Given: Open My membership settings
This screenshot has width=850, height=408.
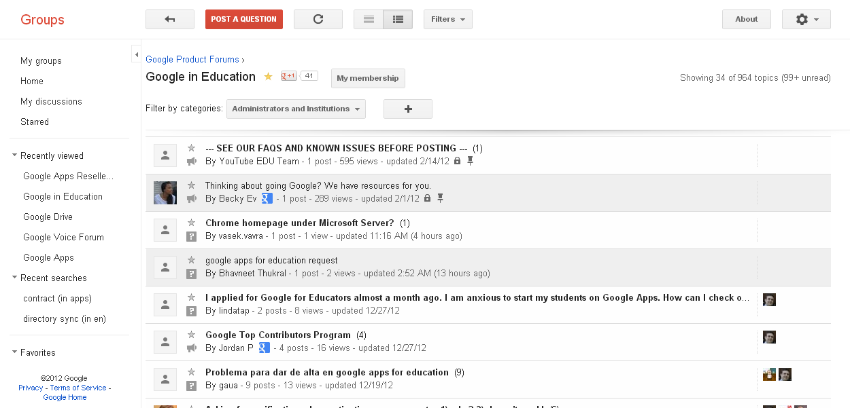Looking at the screenshot, I should (368, 78).
